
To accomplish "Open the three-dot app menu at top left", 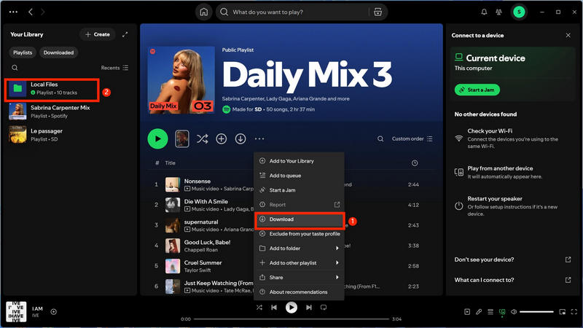I will pos(13,12).
